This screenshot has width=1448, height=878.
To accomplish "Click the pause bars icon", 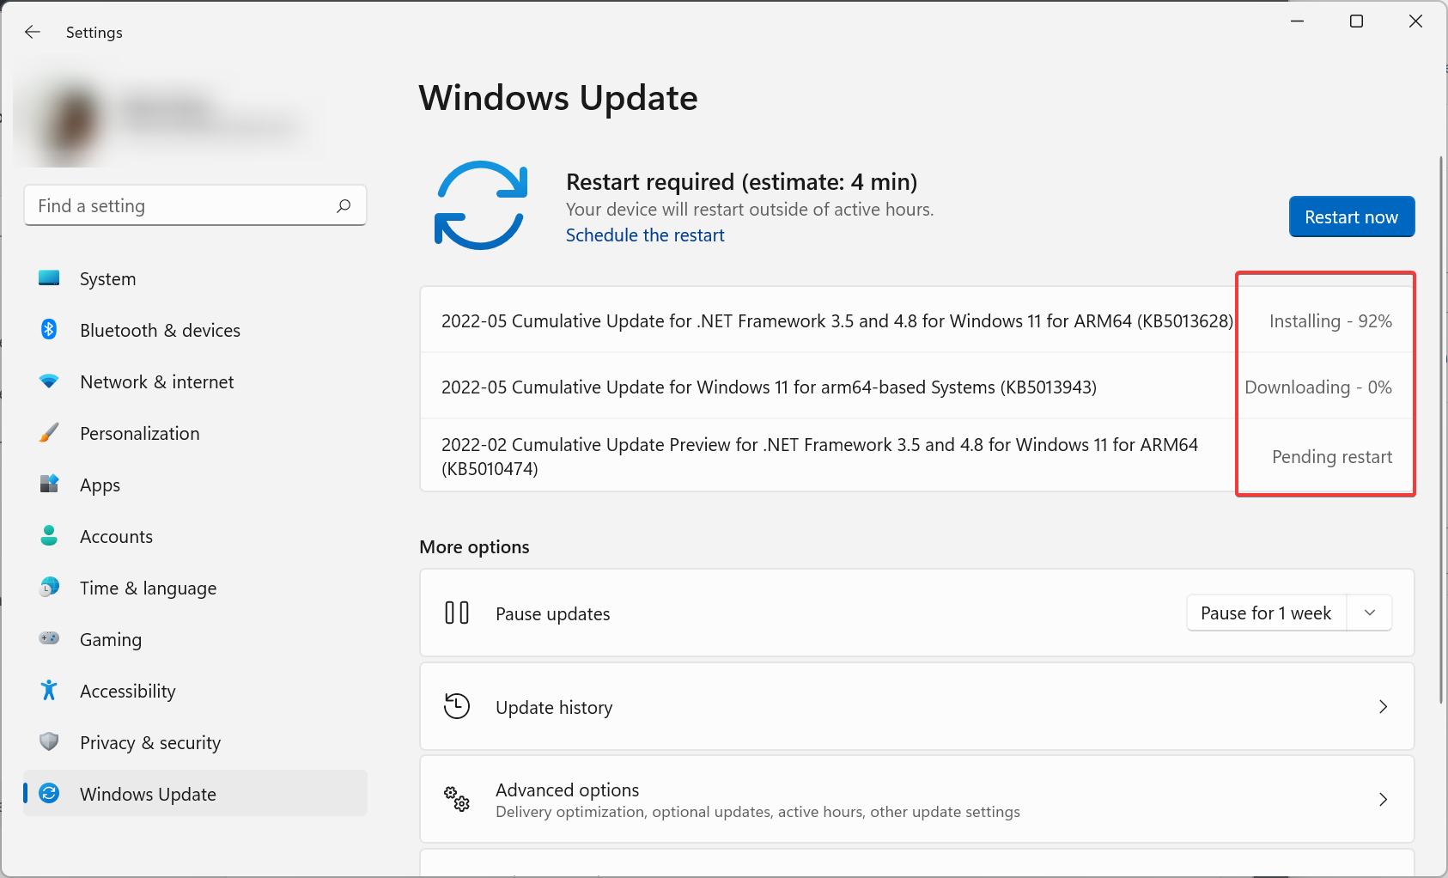I will pyautogui.click(x=457, y=613).
